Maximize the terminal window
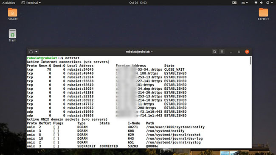Image resolution: width=276 pixels, height=155 pixels. click(x=239, y=52)
